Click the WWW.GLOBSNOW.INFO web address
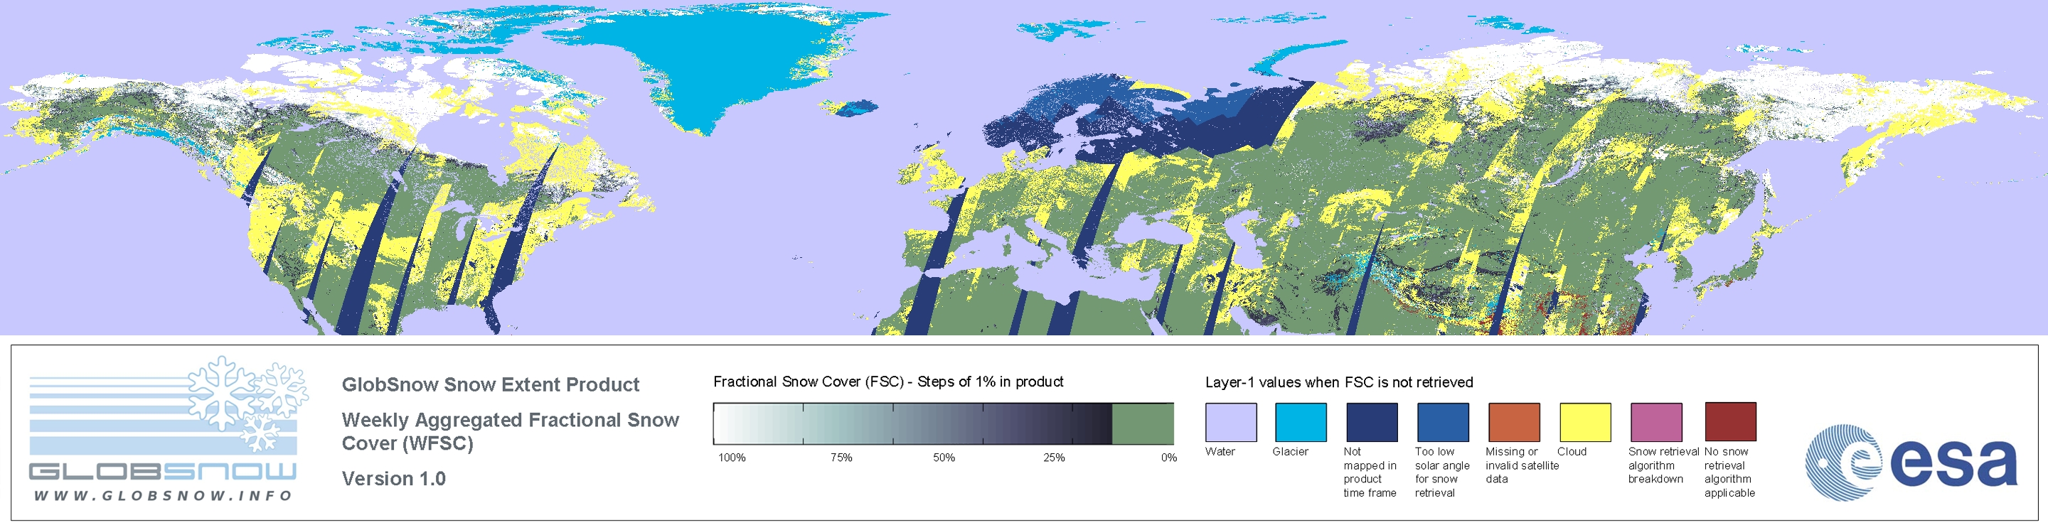Image resolution: width=2048 pixels, height=530 pixels. tap(163, 495)
